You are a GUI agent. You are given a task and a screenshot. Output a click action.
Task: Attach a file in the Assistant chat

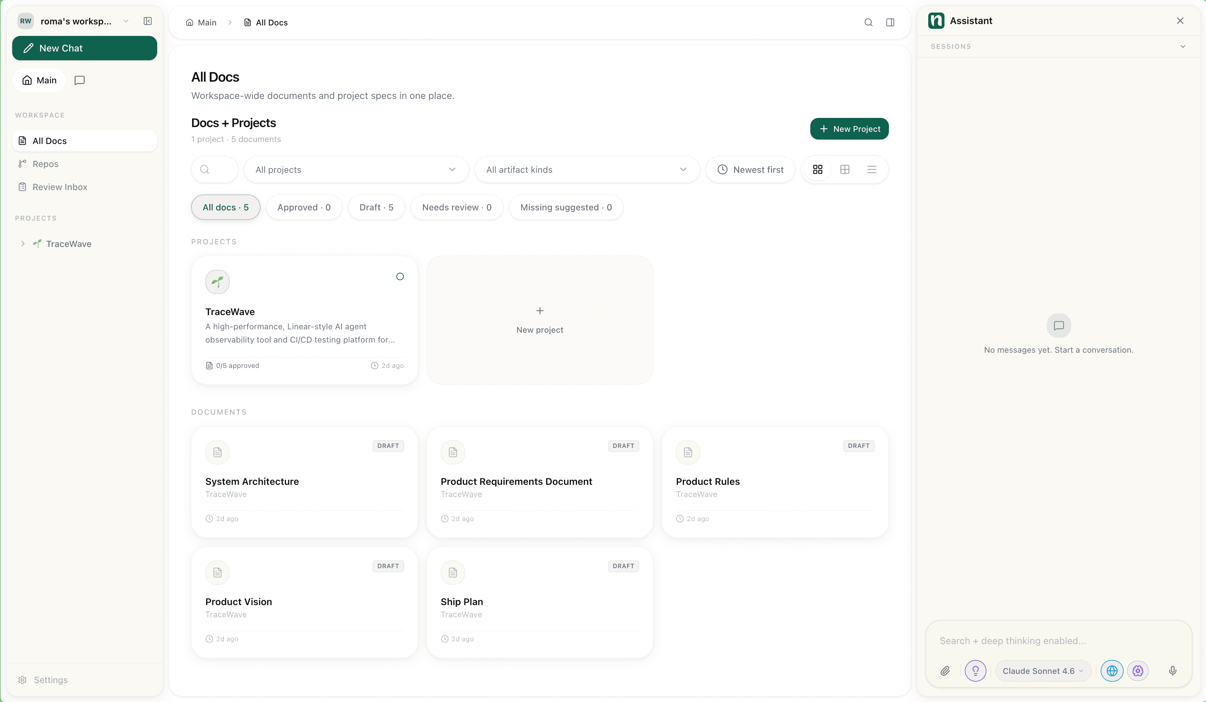[x=945, y=670]
